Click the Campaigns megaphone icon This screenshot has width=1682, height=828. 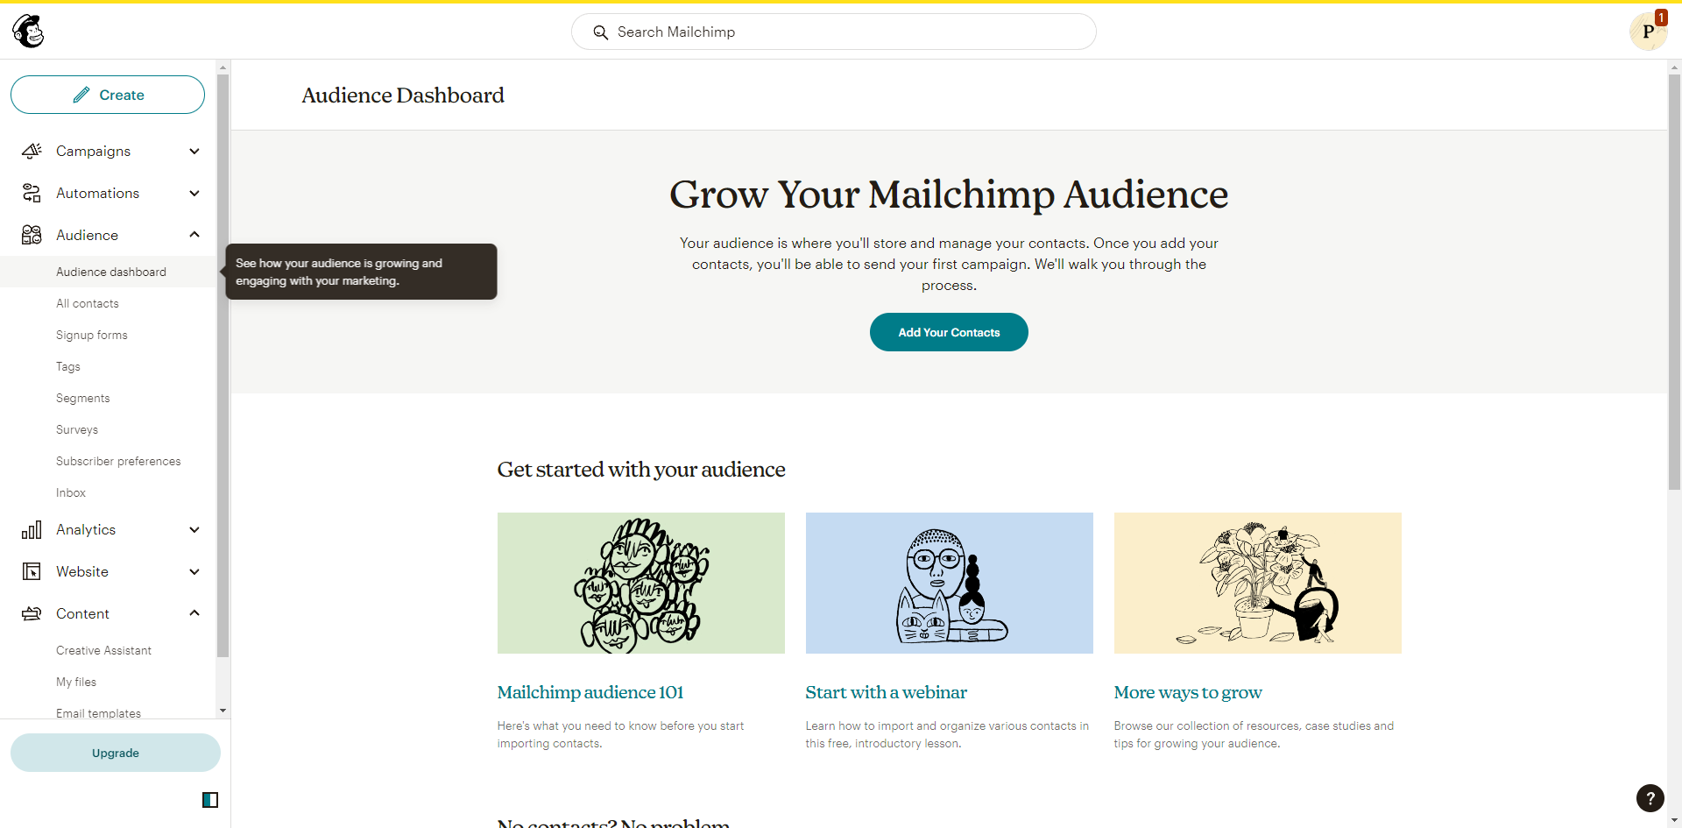pos(32,151)
